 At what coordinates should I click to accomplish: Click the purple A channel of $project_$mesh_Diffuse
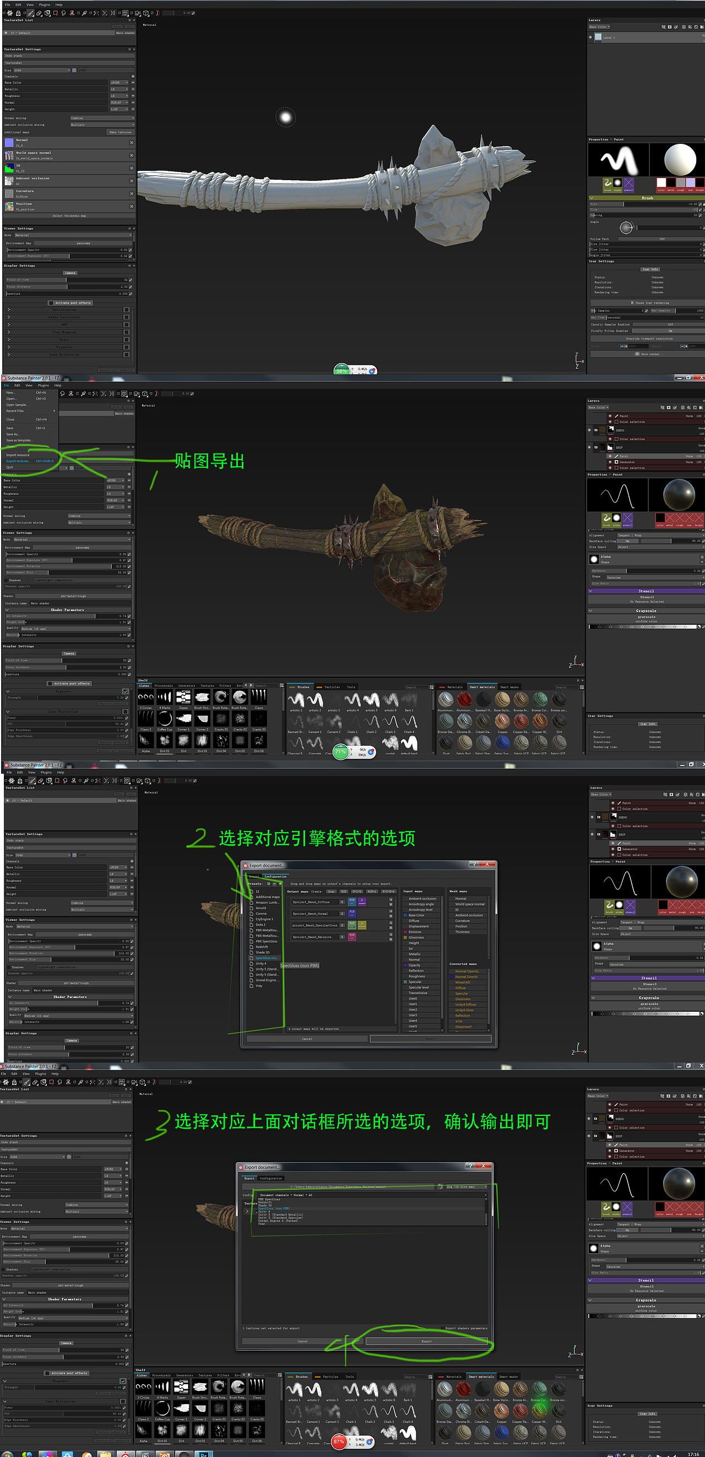click(362, 902)
